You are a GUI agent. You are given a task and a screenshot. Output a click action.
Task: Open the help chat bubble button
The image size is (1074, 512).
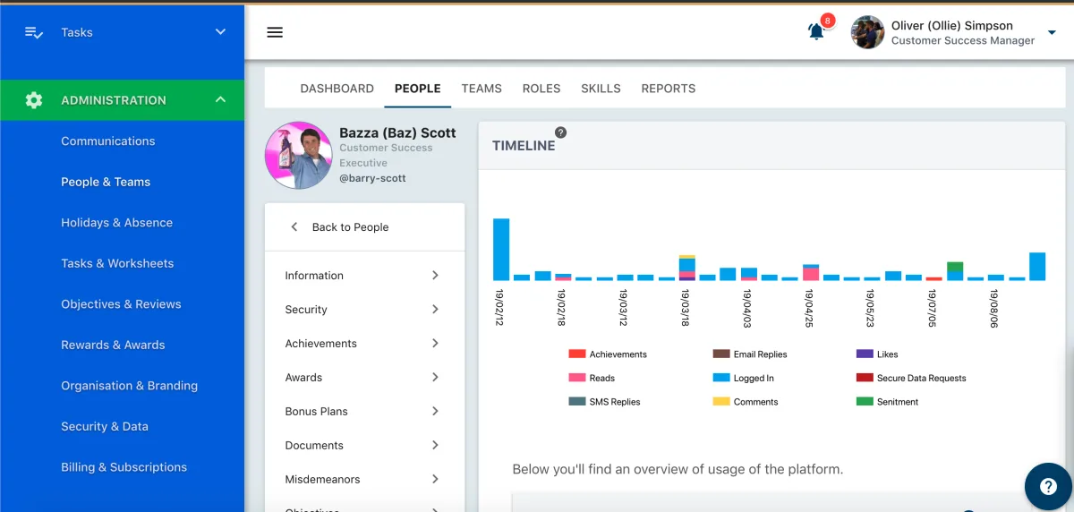pos(1048,486)
